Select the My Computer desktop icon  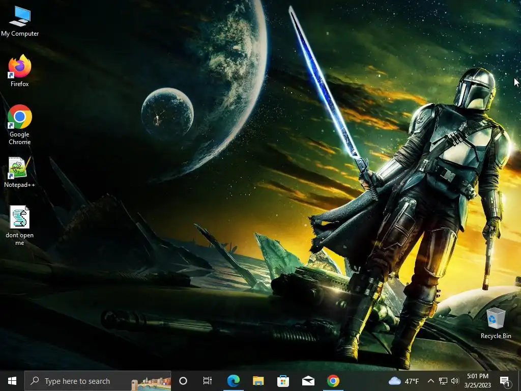point(20,21)
